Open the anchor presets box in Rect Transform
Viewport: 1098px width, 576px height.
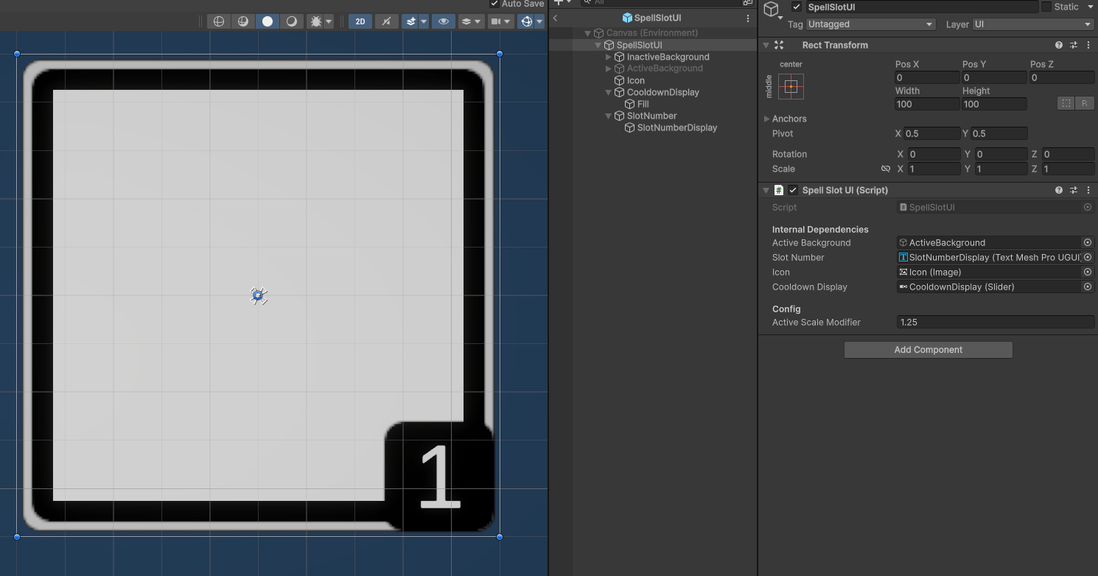(789, 86)
